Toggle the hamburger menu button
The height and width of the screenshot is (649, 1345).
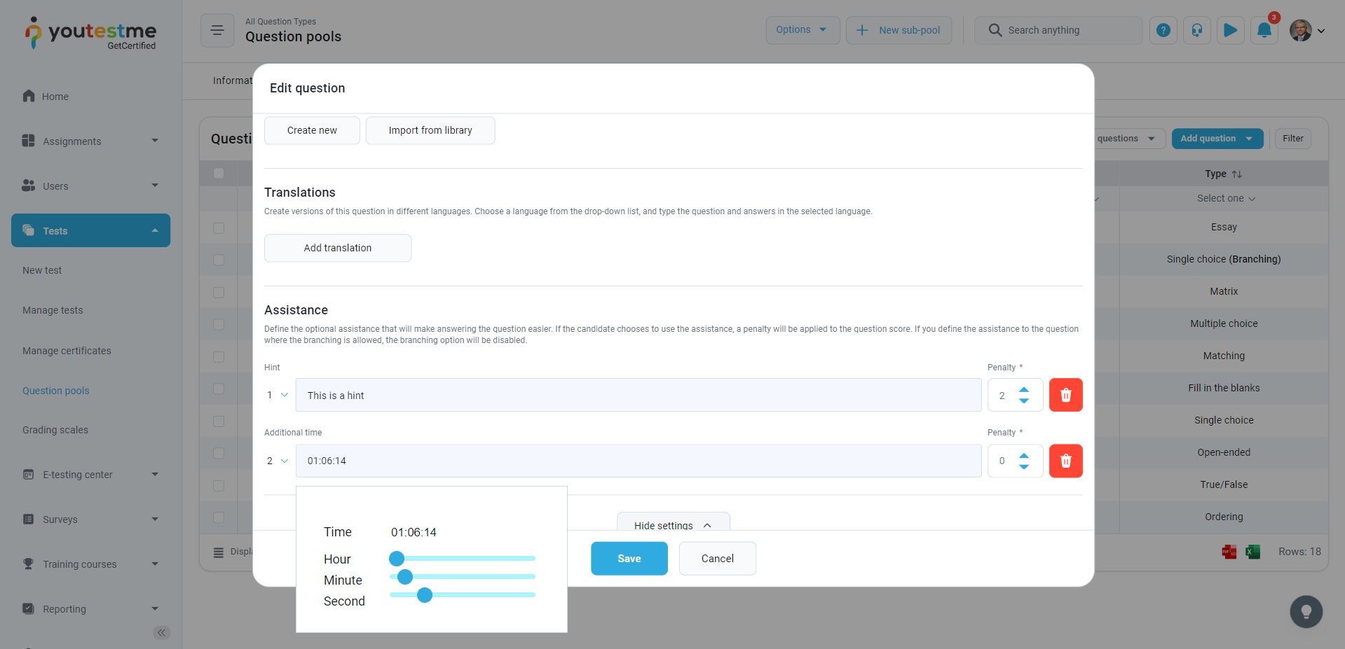click(217, 30)
